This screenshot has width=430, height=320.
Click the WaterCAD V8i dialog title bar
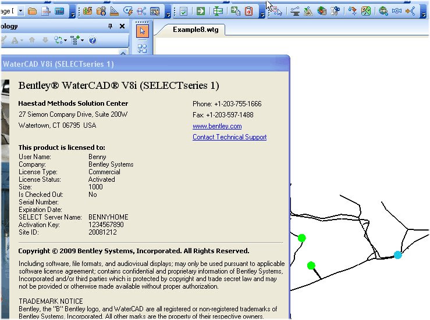pyautogui.click(x=145, y=64)
